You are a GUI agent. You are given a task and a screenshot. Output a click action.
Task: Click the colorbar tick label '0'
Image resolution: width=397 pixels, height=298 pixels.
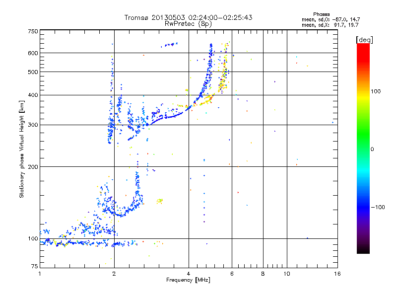click(x=372, y=149)
